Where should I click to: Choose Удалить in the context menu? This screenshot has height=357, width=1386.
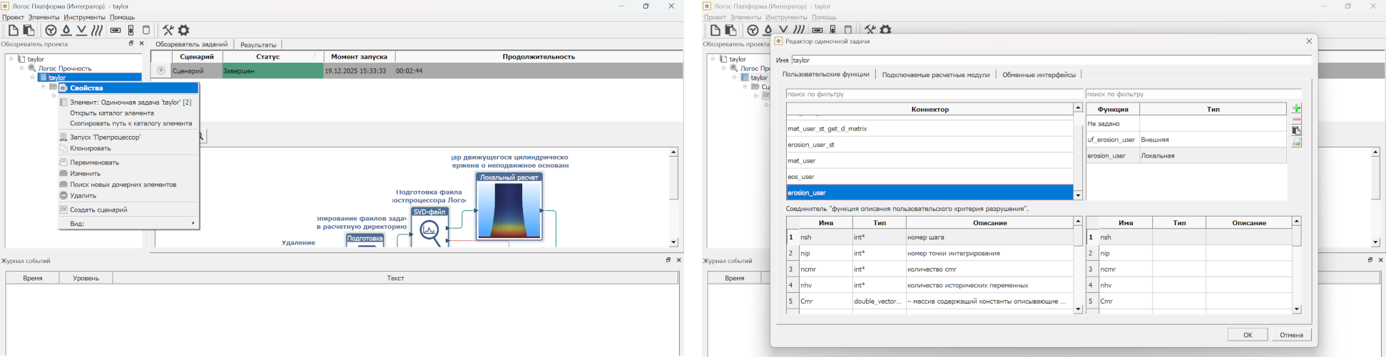tap(83, 195)
